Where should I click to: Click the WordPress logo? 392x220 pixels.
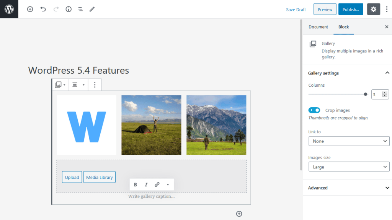pos(9,9)
